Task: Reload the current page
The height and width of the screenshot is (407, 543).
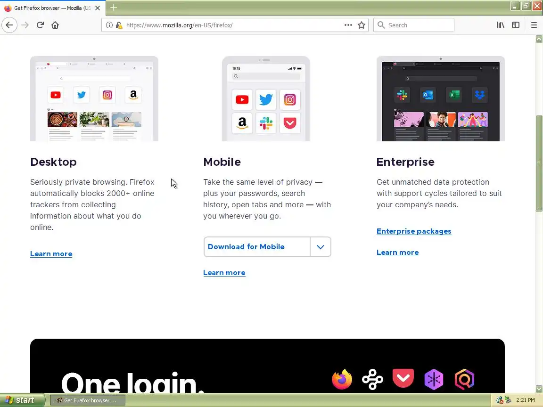Action: (x=40, y=25)
